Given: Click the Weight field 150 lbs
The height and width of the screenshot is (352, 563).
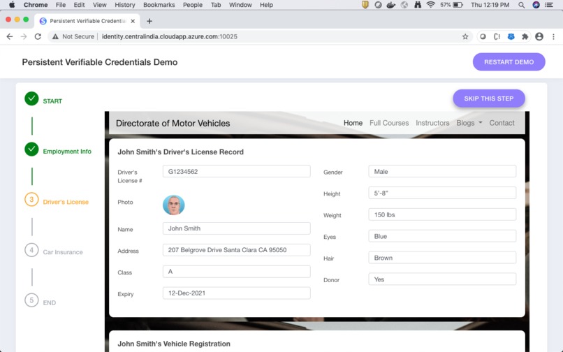Looking at the screenshot, I should pos(442,214).
